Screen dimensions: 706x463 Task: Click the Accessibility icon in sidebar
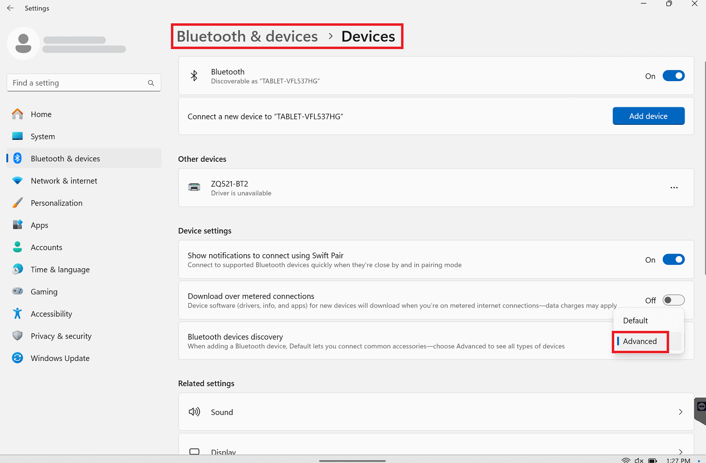pyautogui.click(x=17, y=313)
